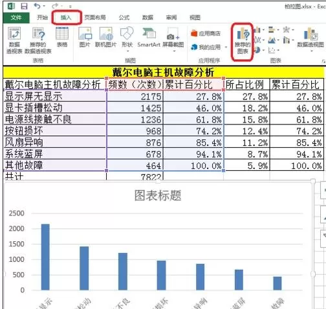Select the yellow title cell 戴尔电脑主机故障分析
This screenshot has width=326, height=309.
[163, 72]
